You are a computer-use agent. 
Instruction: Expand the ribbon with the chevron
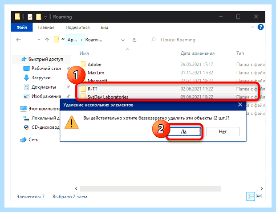(x=252, y=27)
